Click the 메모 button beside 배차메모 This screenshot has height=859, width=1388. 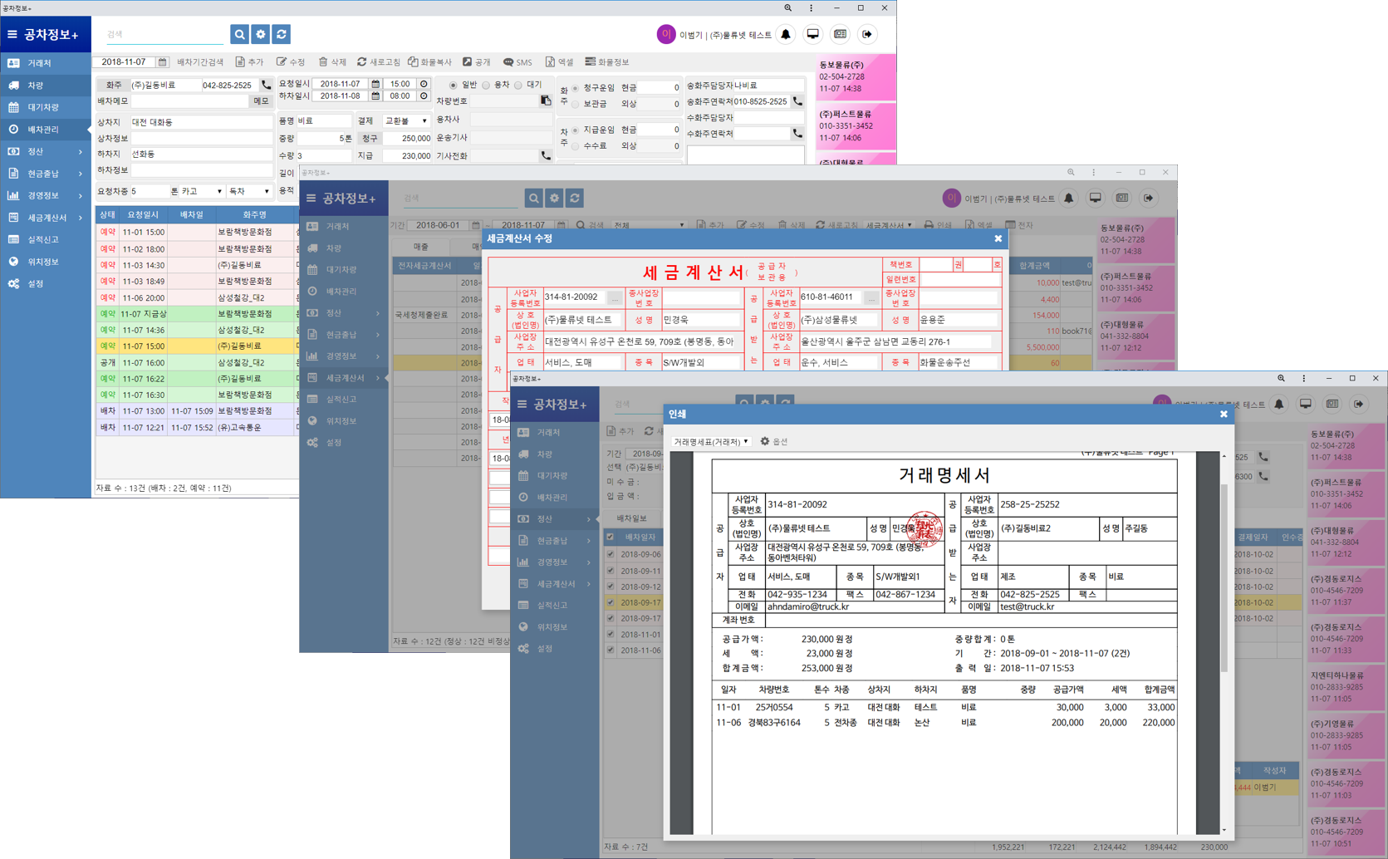(x=262, y=101)
